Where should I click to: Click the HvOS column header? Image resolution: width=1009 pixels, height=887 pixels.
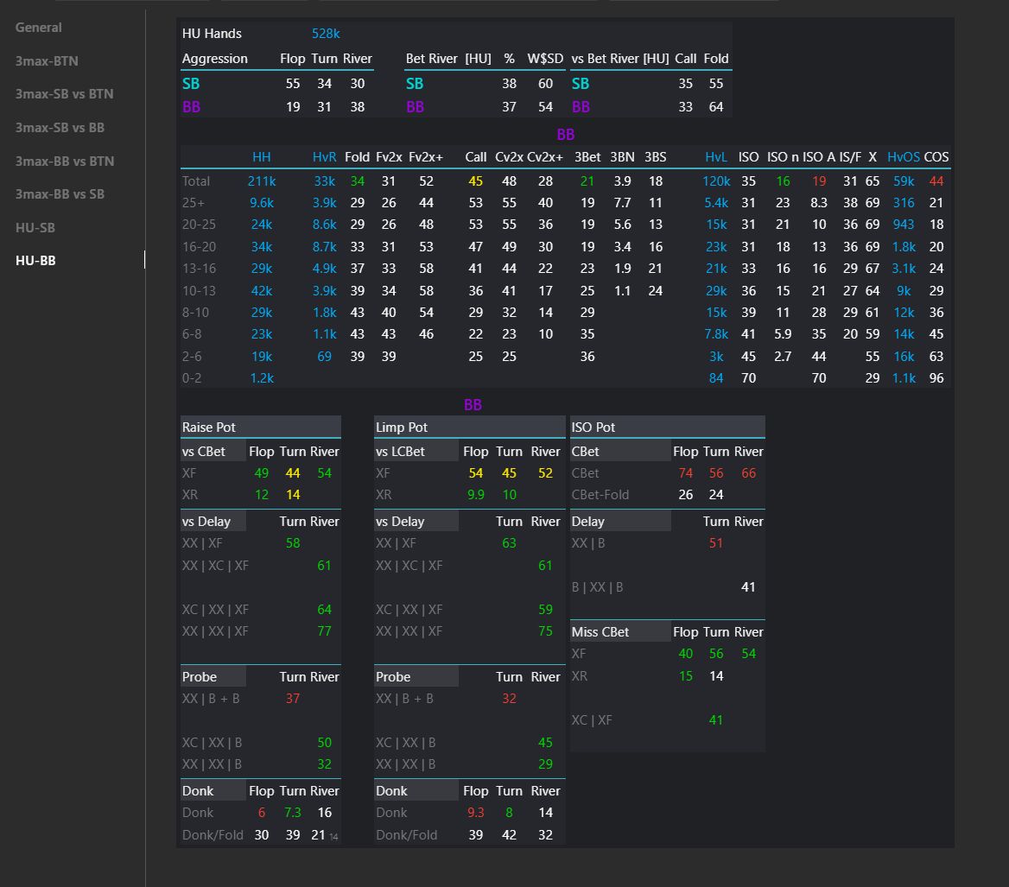pos(903,157)
